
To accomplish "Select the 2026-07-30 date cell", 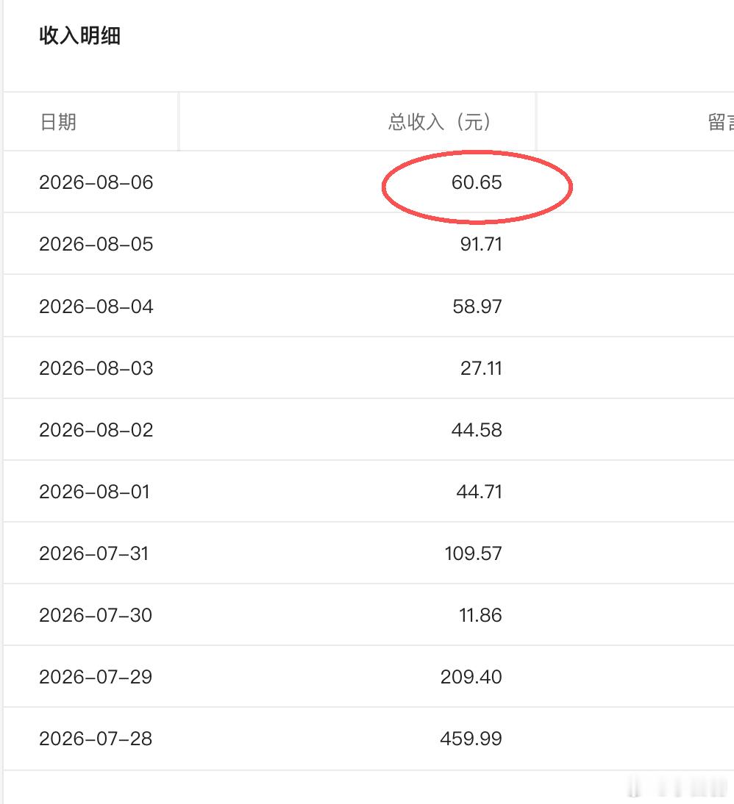I will click(x=96, y=615).
